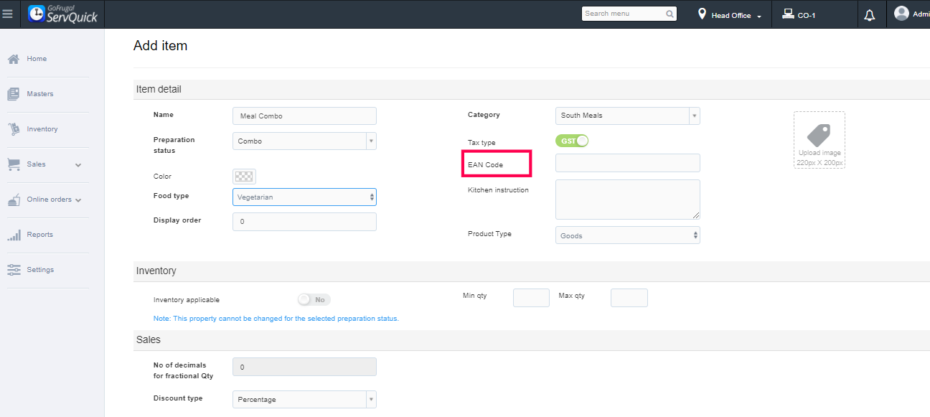Click the Home sidebar icon
The height and width of the screenshot is (417, 930).
tap(14, 59)
